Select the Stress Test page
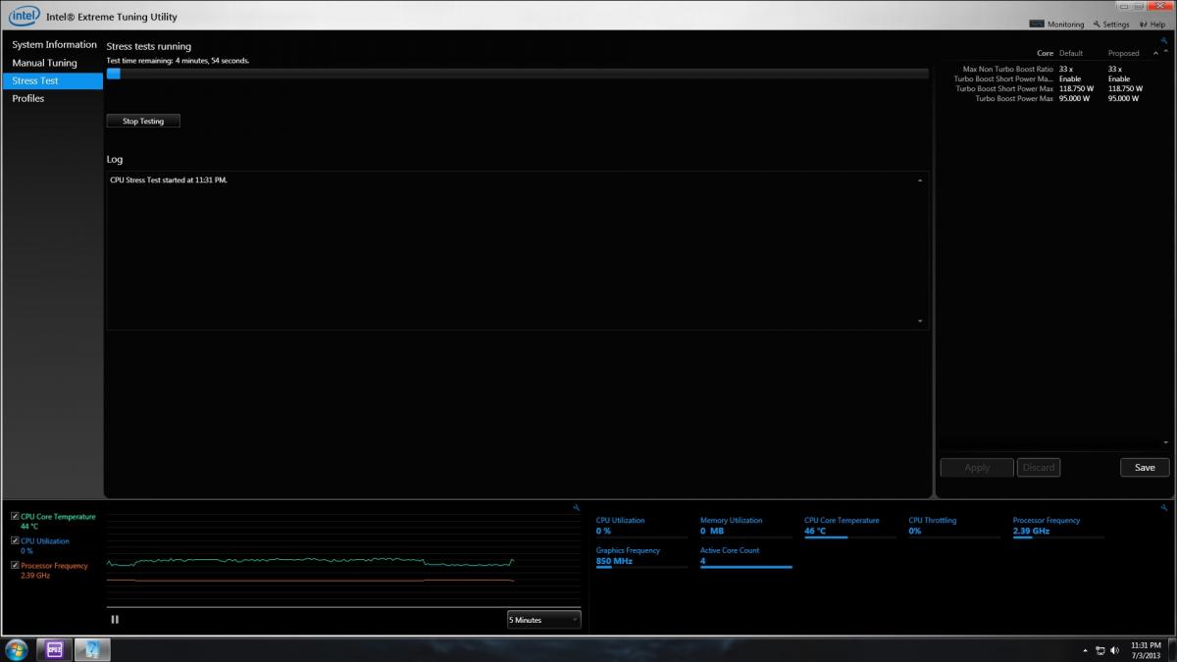Viewport: 1177px width, 662px height. [53, 80]
